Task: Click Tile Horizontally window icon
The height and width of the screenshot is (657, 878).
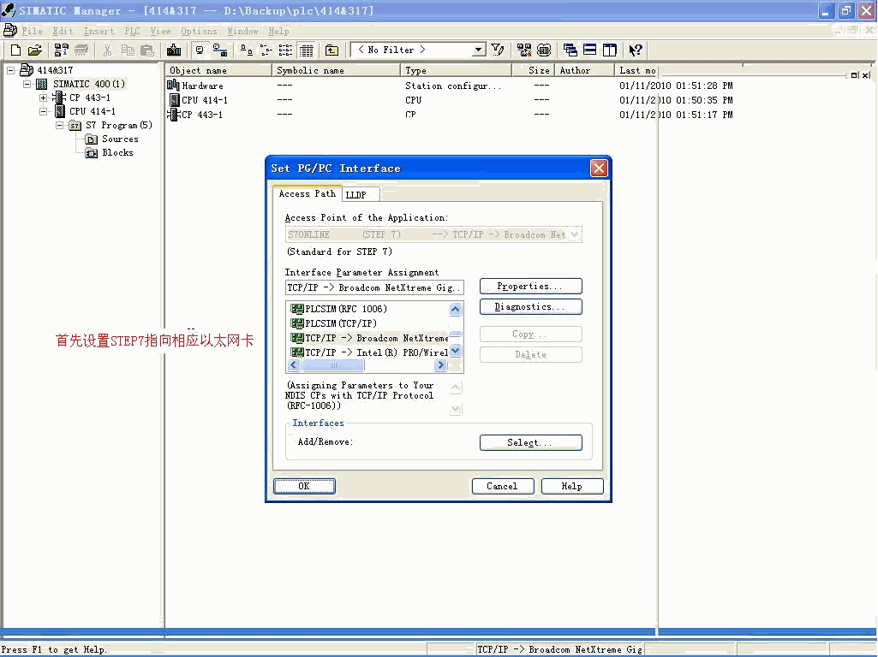Action: [589, 50]
